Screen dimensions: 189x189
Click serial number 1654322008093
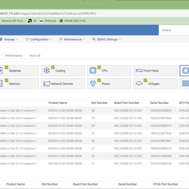pyautogui.click(x=161, y=156)
